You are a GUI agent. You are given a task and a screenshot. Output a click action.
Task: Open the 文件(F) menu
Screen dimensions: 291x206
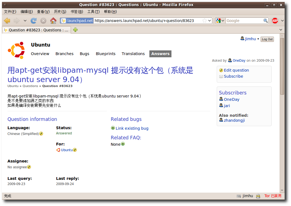coord(10,12)
